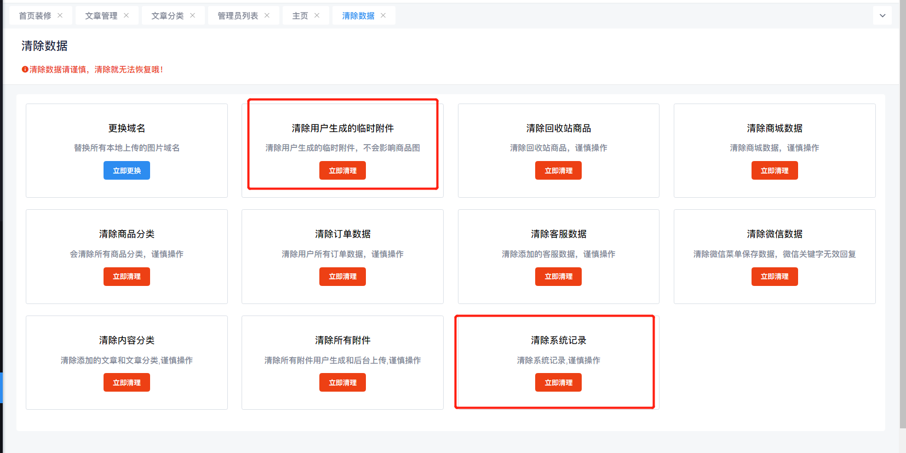
Task: Click 立即清理 under 清除商城数据
Action: 775,170
